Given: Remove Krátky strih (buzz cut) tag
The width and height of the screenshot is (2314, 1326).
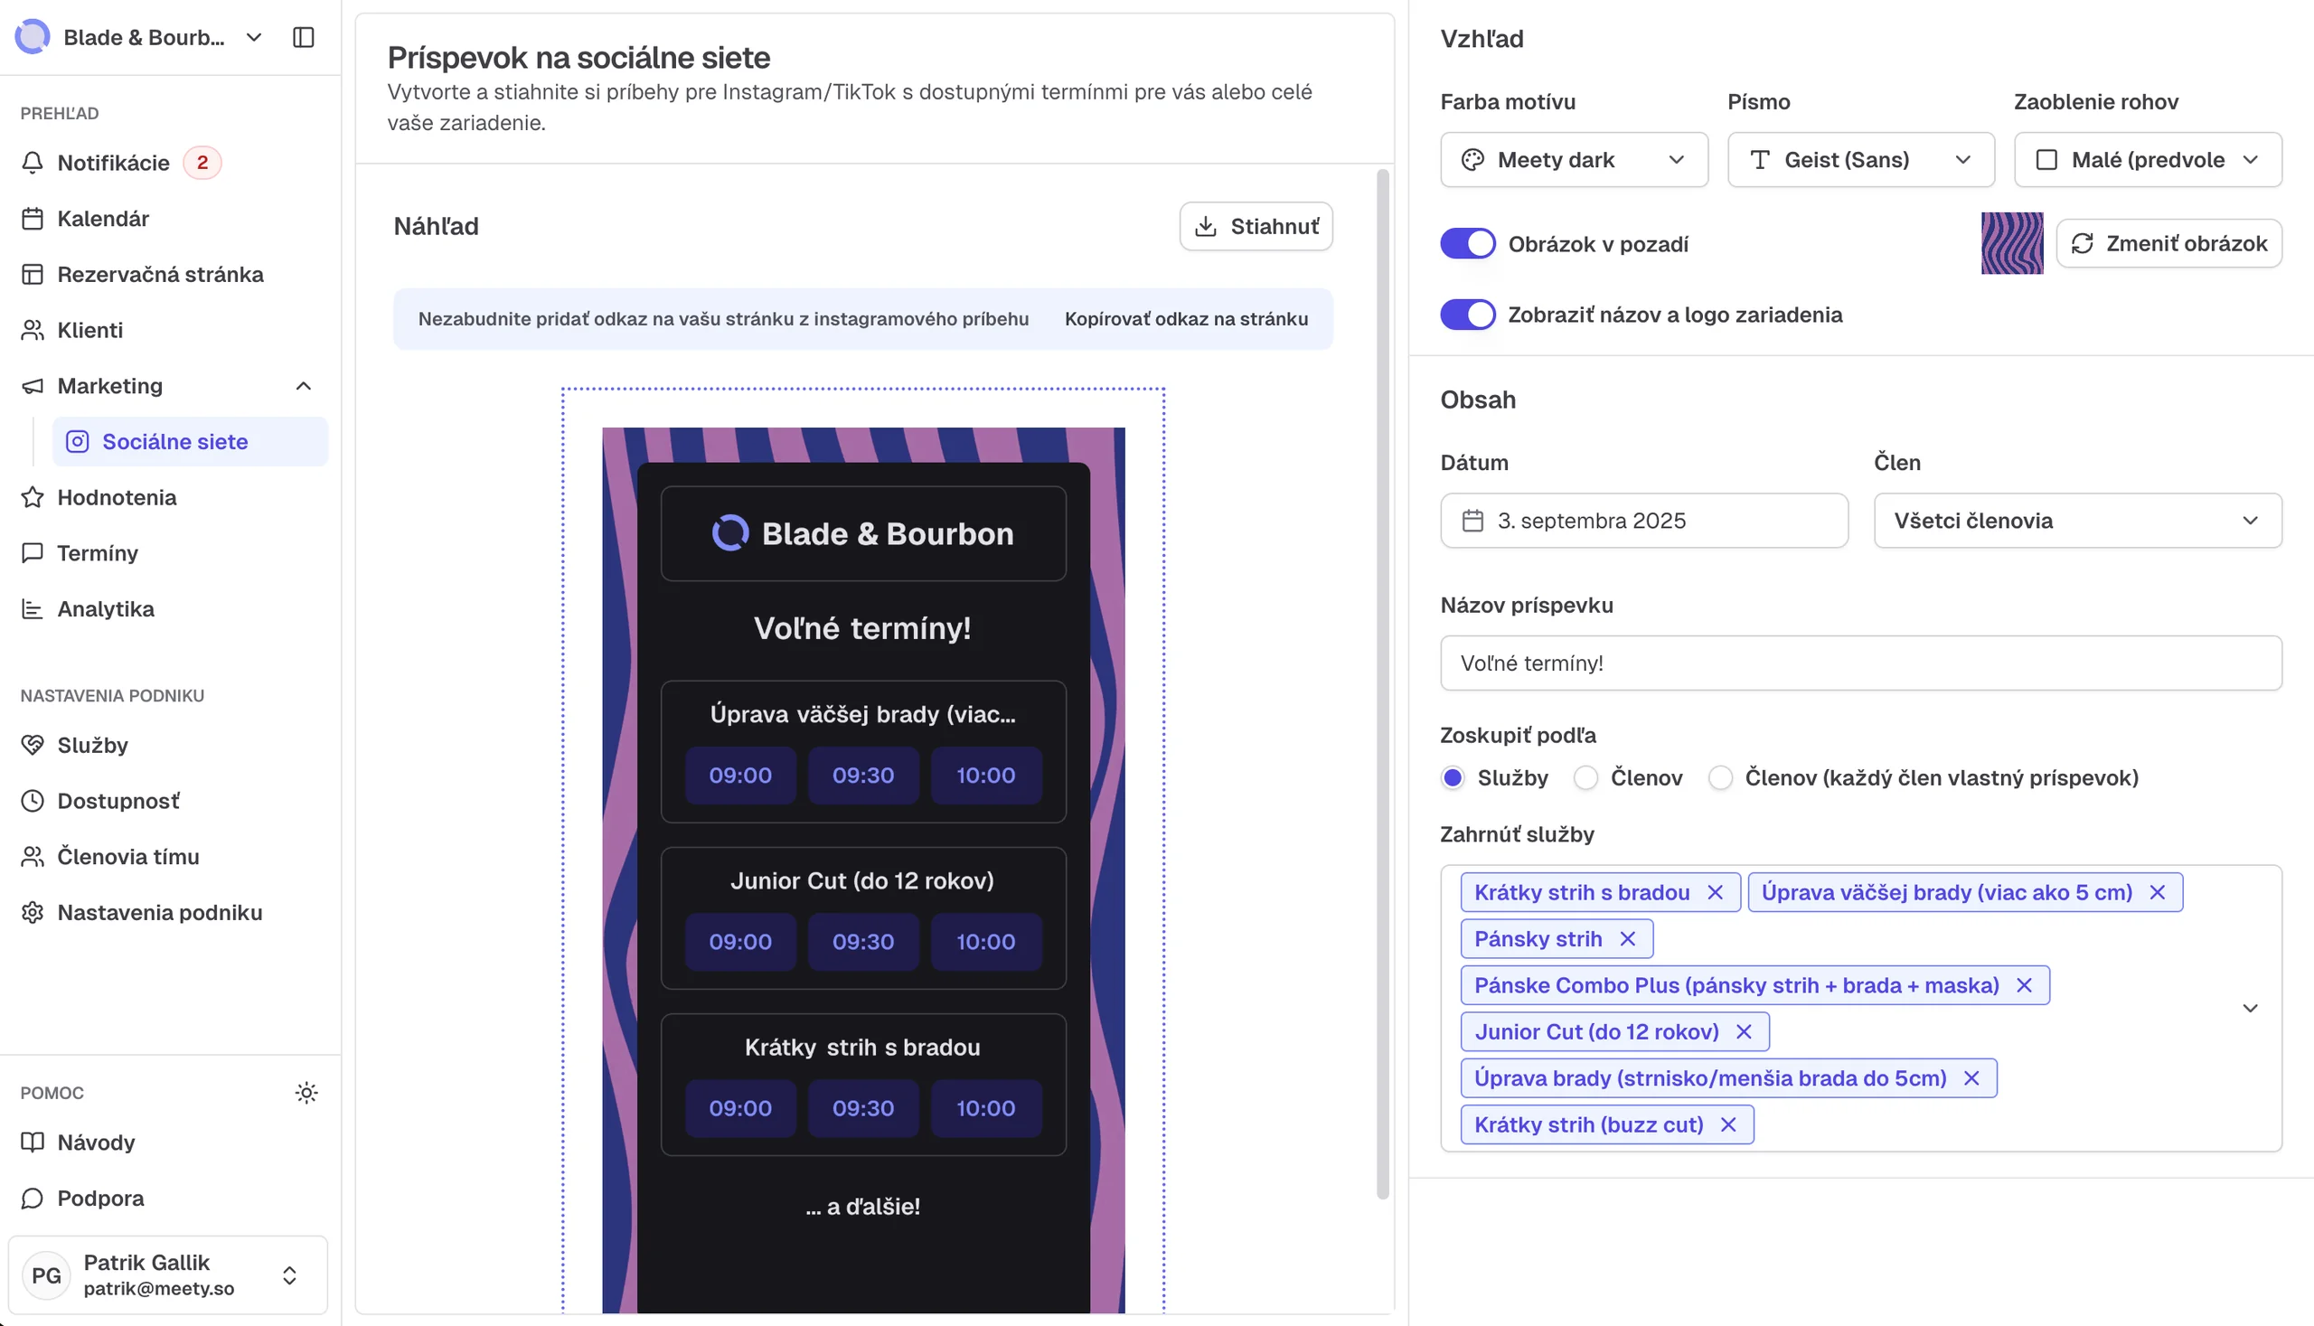Looking at the screenshot, I should (x=1728, y=1124).
